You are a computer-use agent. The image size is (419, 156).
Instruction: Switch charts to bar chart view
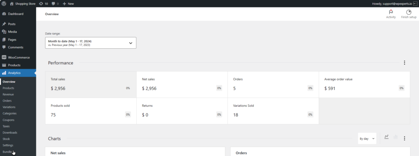pos(396,137)
